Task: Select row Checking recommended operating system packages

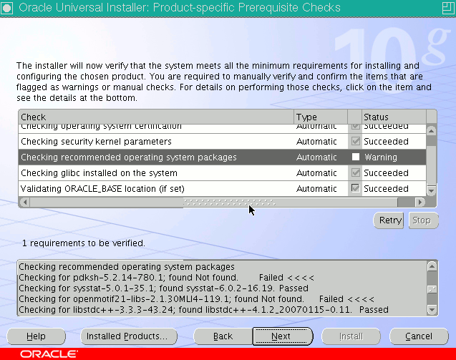Action: click(x=222, y=157)
